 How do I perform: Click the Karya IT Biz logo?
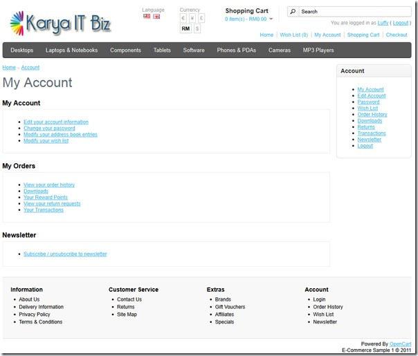[x=60, y=24]
